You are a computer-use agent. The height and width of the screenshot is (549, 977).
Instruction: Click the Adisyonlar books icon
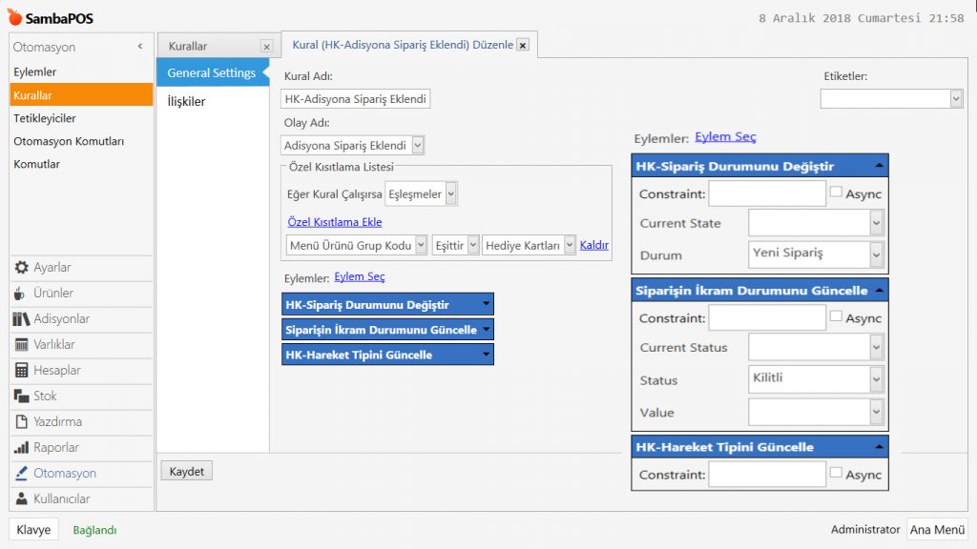pos(21,319)
